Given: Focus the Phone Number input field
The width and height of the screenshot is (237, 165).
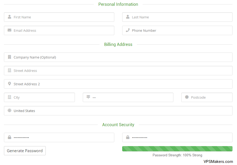Looking at the screenshot, I should pyautogui.click(x=177, y=30).
